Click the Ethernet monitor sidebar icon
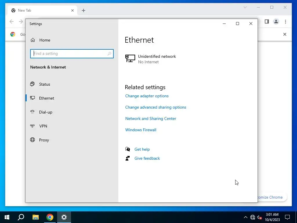This screenshot has height=223, width=297. point(32,98)
